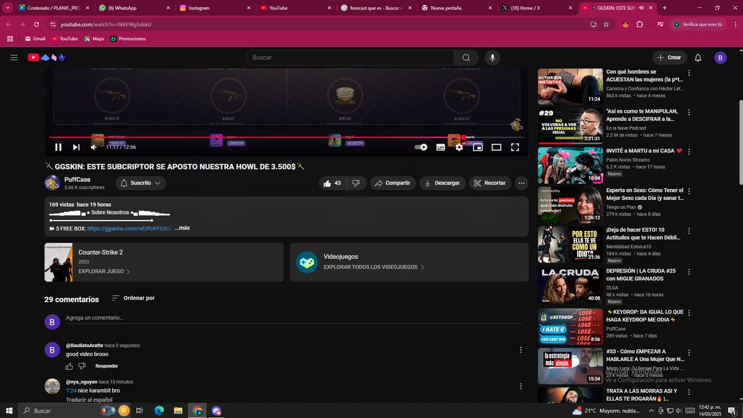The image size is (743, 418).
Task: Toggle the autoplay switch in player
Action: point(421,147)
